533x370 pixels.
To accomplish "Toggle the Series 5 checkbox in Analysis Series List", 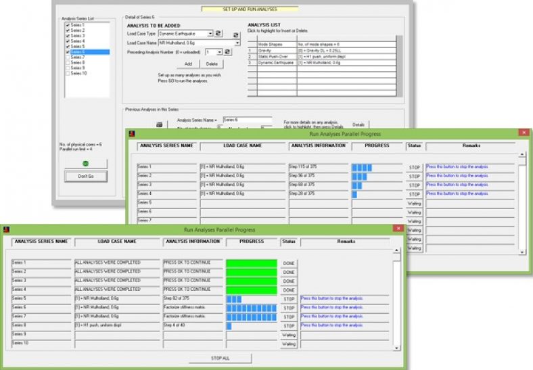I will click(68, 47).
